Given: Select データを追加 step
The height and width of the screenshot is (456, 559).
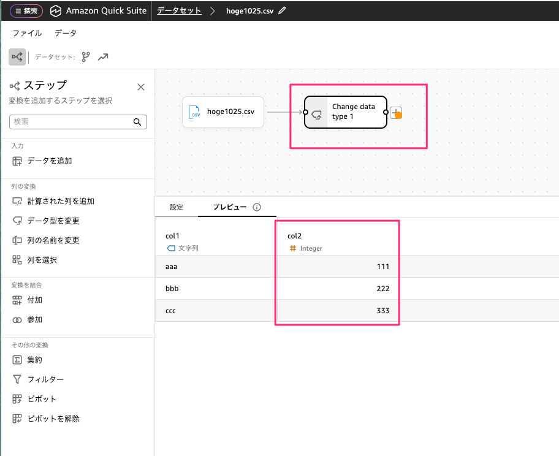Looking at the screenshot, I should (x=49, y=161).
